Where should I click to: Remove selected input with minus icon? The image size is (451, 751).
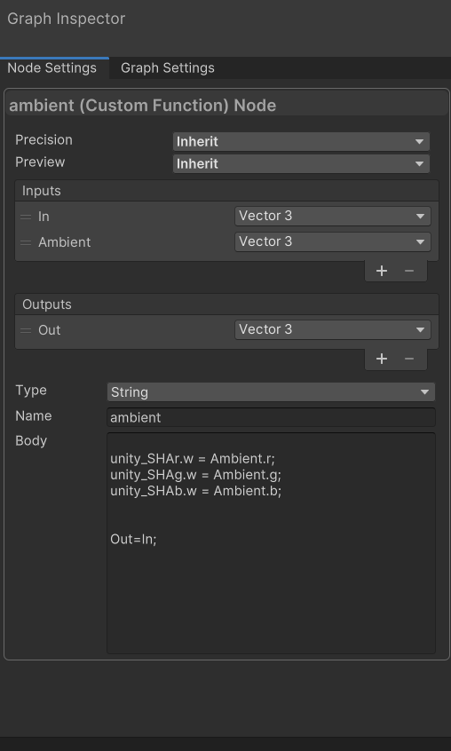tap(409, 271)
